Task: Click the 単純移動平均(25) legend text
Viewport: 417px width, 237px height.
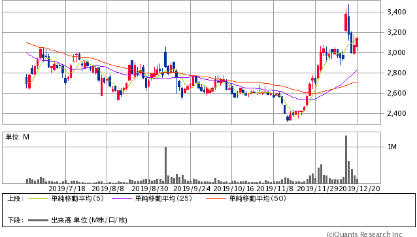Action: click(x=163, y=198)
